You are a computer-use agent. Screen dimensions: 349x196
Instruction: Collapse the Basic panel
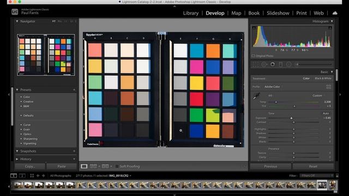(332, 72)
